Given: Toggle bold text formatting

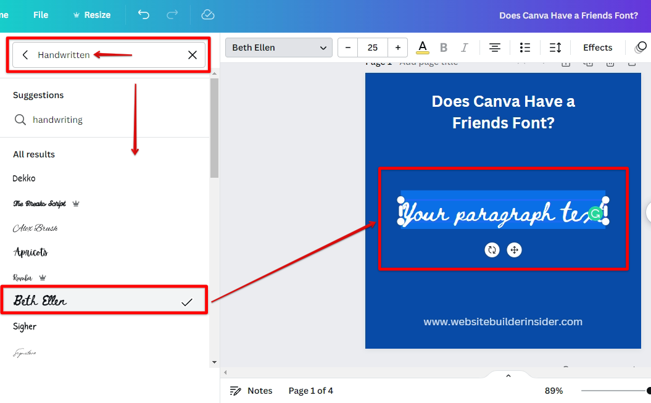Looking at the screenshot, I should (x=443, y=48).
